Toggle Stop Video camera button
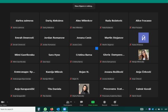Viewport: 168px width, 112px height. tap(3, 103)
